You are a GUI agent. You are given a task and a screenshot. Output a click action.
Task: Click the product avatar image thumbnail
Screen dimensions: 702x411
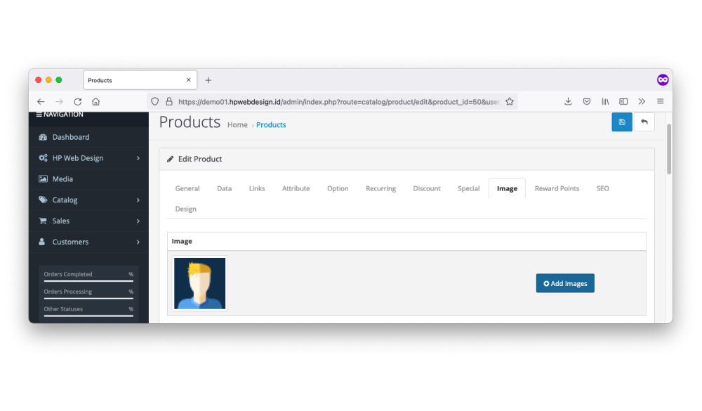tap(200, 283)
